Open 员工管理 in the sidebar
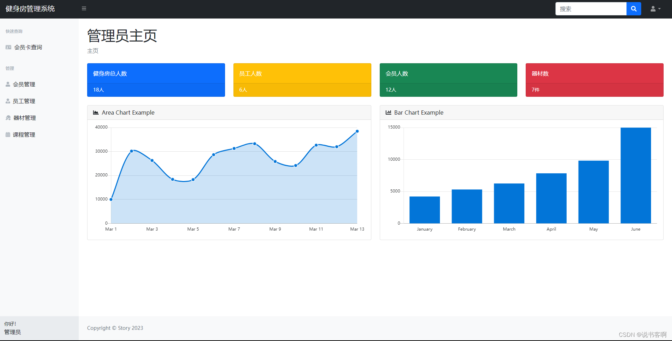 pyautogui.click(x=24, y=101)
